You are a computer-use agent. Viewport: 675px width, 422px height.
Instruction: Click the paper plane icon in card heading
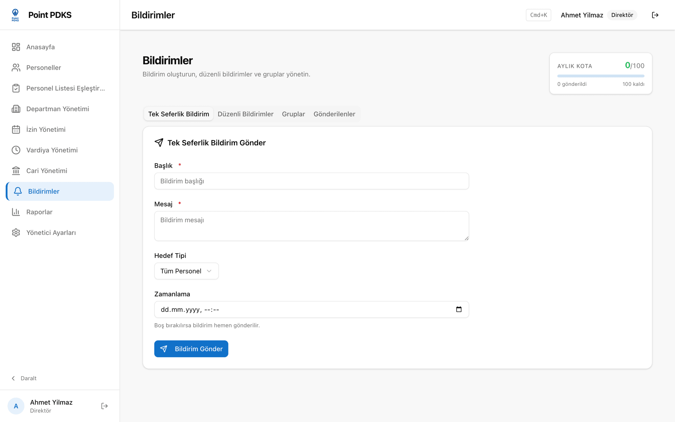tap(159, 142)
